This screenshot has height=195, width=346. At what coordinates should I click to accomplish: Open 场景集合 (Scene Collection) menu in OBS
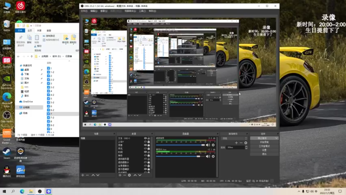130,11
